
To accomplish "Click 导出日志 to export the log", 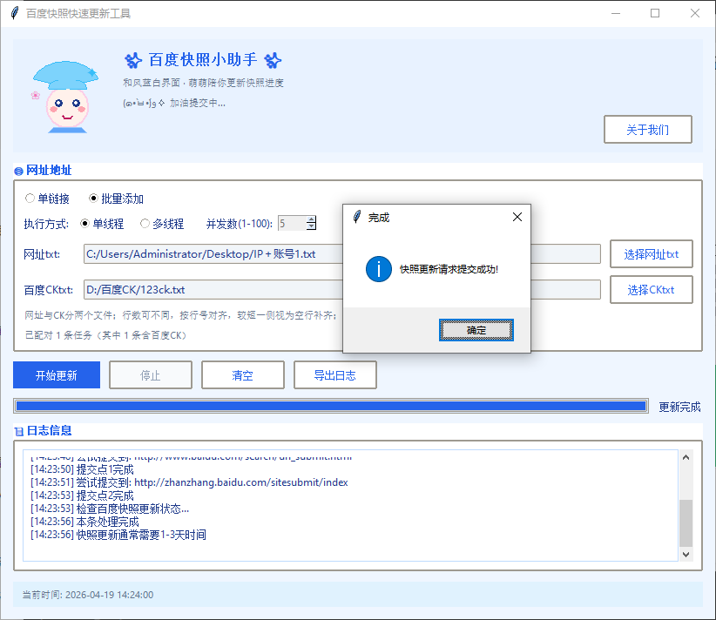I will pos(334,374).
